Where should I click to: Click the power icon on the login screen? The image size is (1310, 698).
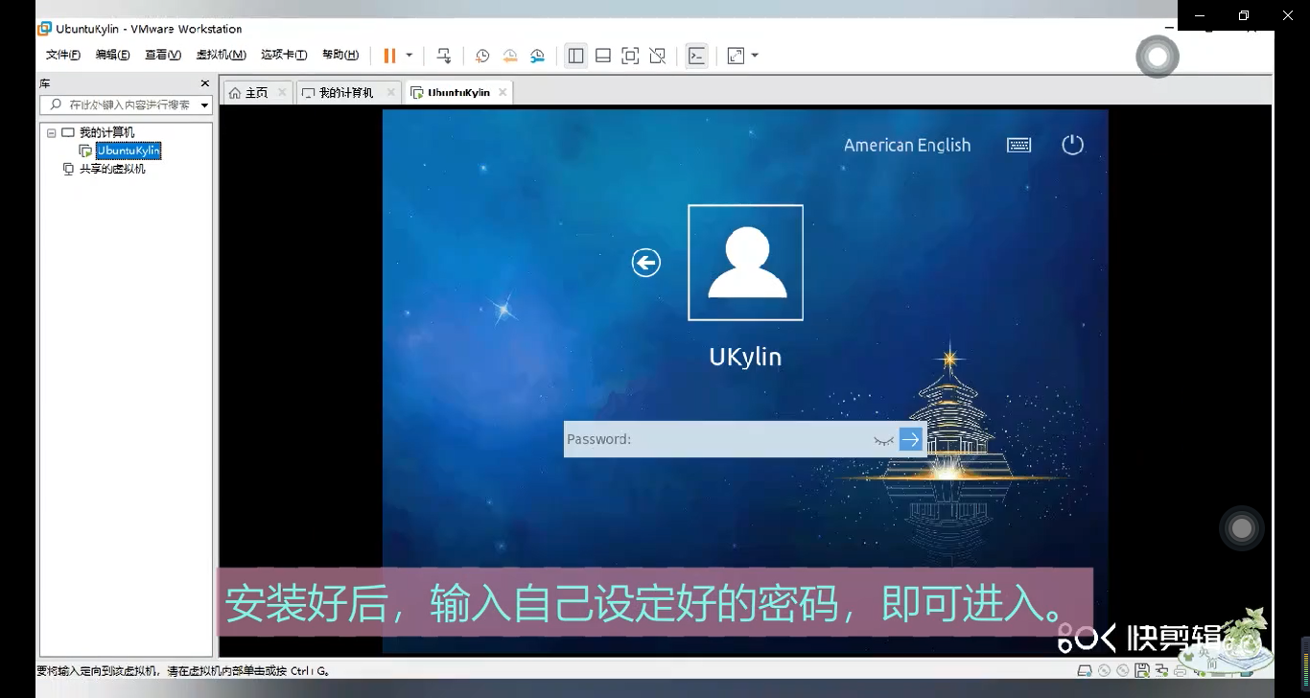1072,145
